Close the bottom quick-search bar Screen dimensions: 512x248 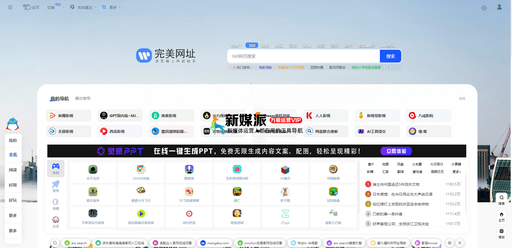coord(460,243)
